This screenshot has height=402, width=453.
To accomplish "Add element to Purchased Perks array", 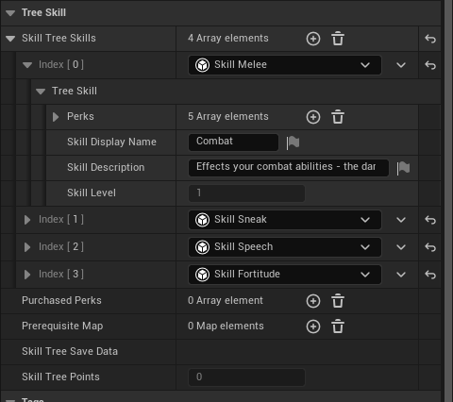I will coord(313,301).
